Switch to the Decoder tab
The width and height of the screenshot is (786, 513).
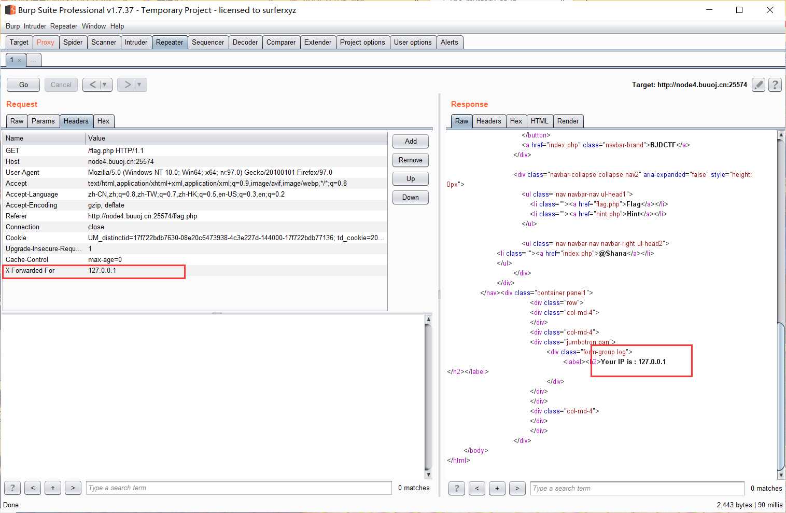tap(245, 42)
